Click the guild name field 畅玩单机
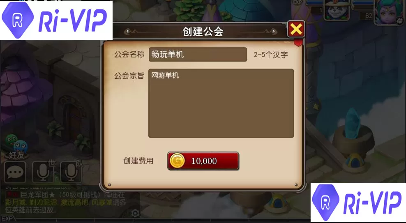Image resolution: width=406 pixels, height=223 pixels. click(x=198, y=54)
